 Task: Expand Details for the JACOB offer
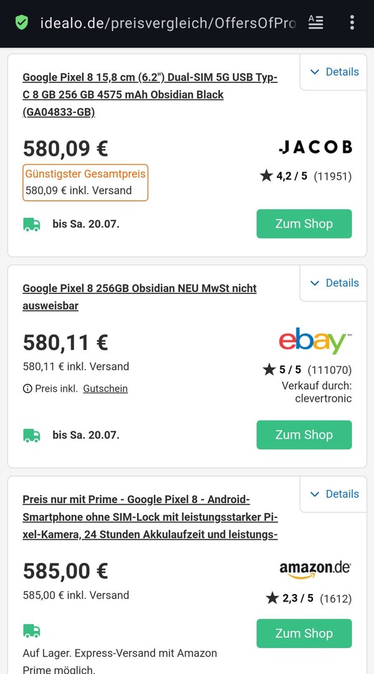[x=334, y=72]
